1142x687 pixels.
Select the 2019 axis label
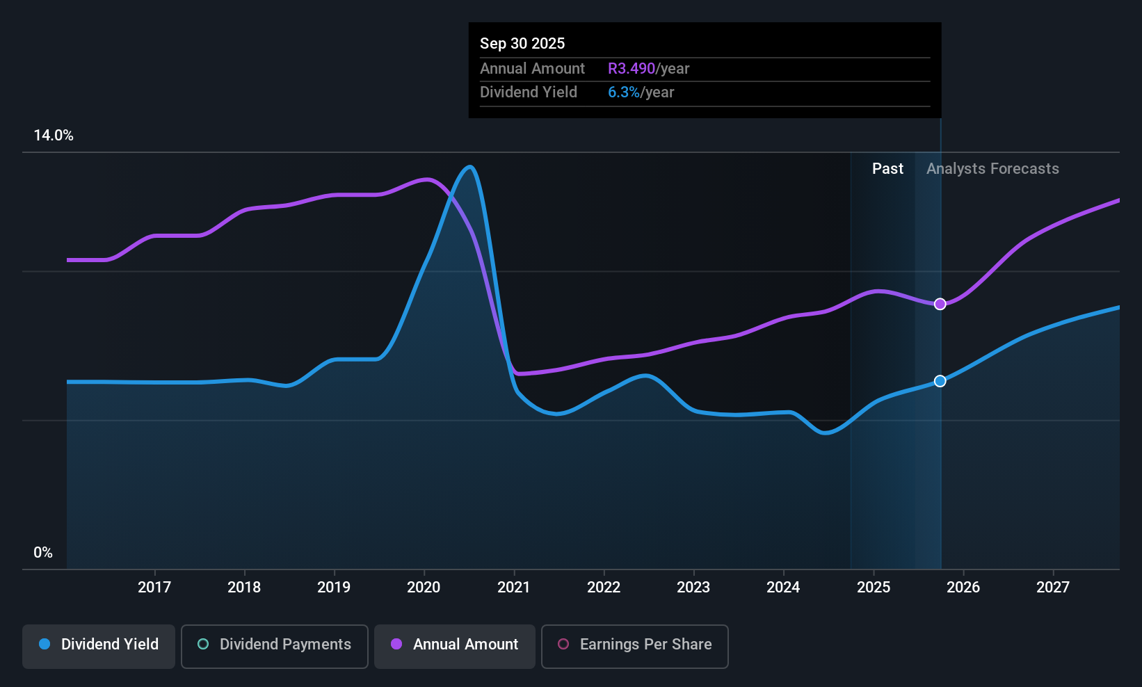(x=334, y=588)
